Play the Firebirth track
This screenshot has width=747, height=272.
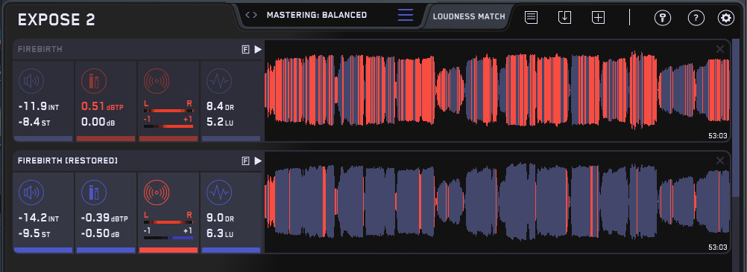[258, 49]
